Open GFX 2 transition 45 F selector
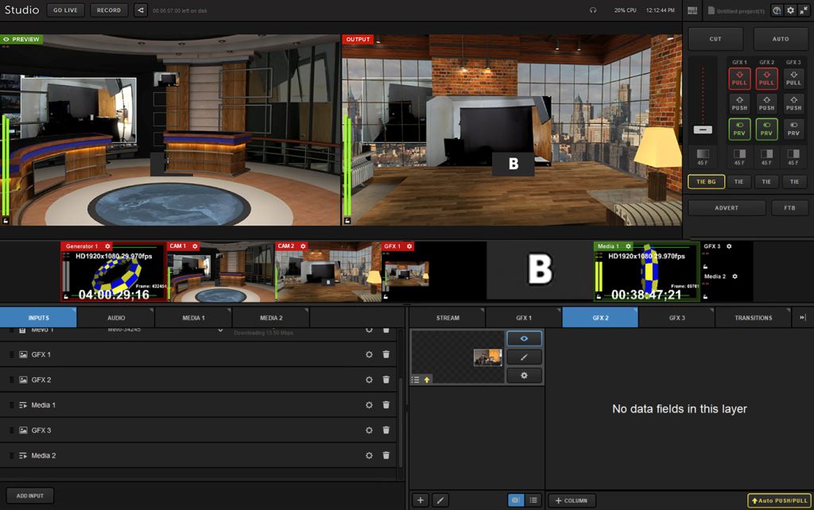Screen dimensions: 814x510 coord(766,156)
